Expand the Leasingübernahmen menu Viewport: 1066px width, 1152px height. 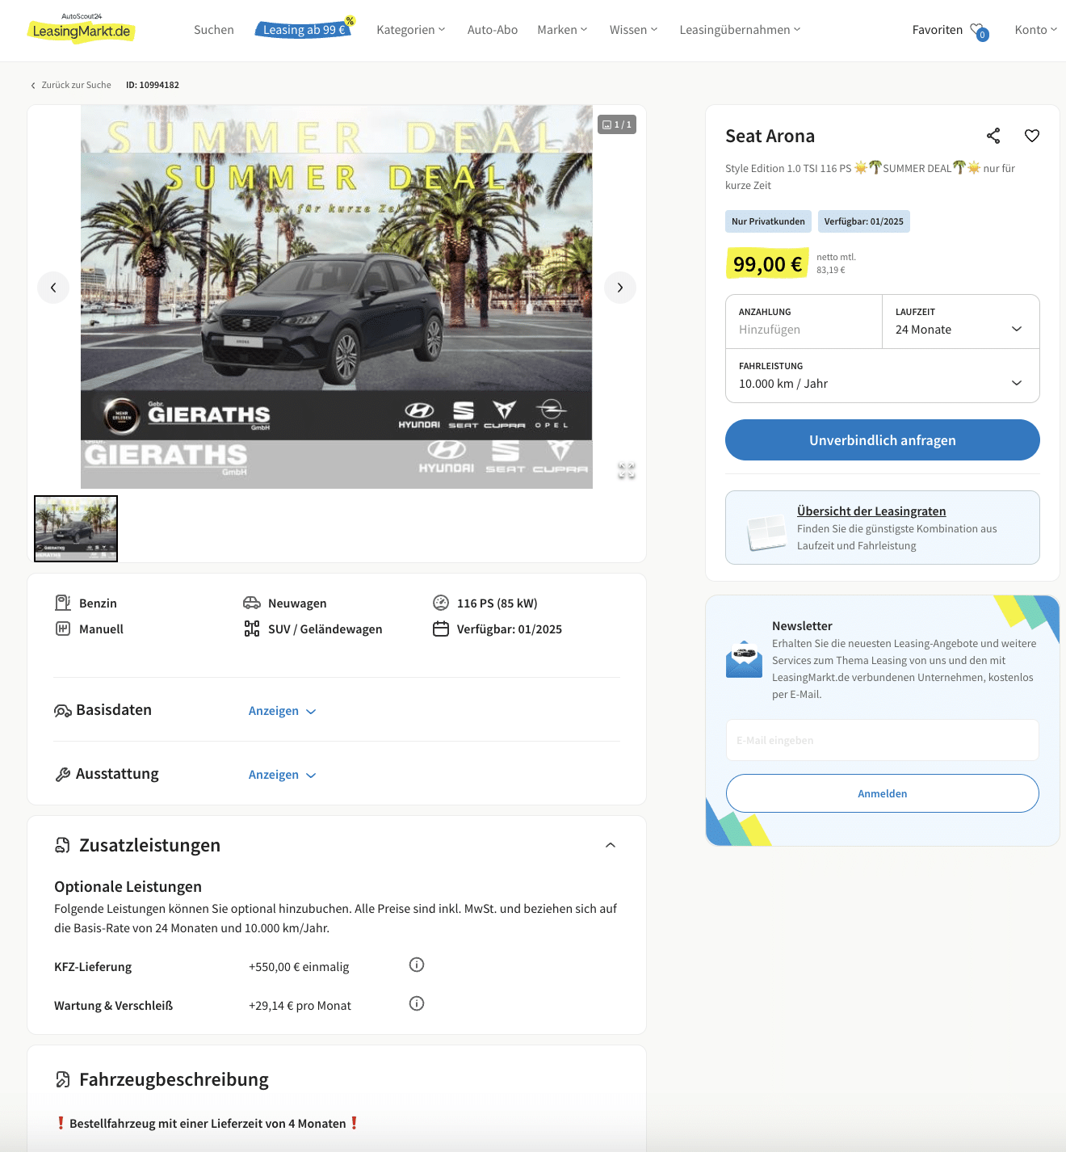tap(740, 30)
